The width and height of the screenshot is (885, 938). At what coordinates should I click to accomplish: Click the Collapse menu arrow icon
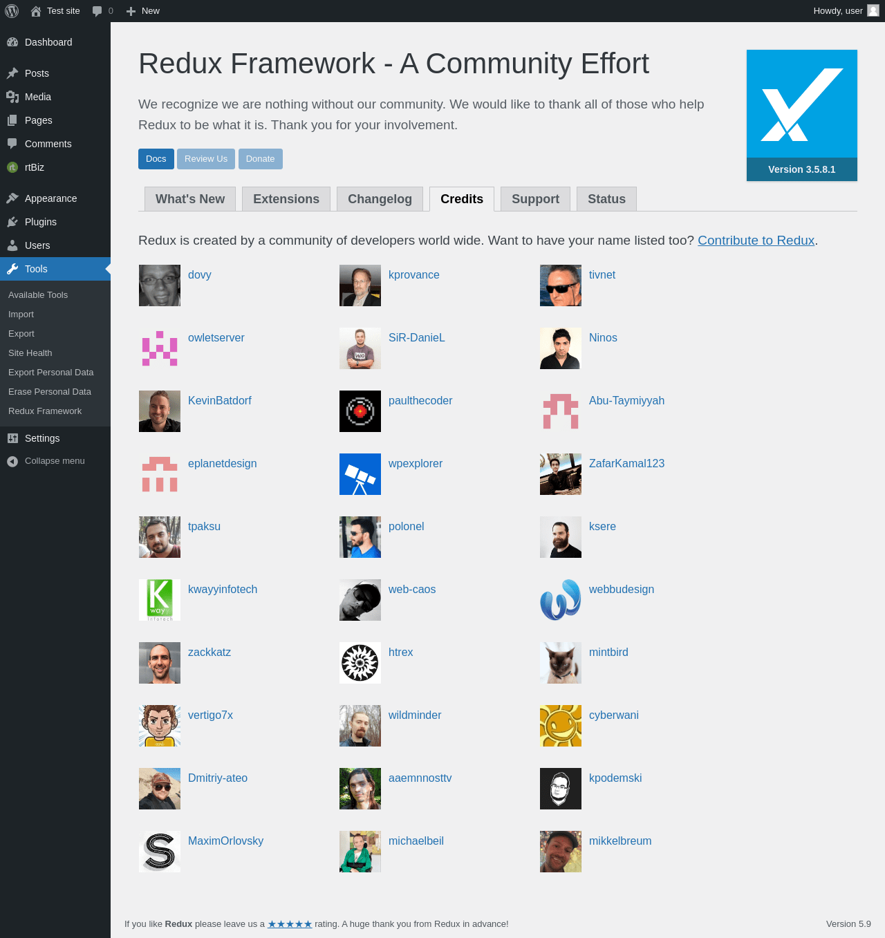pos(12,461)
